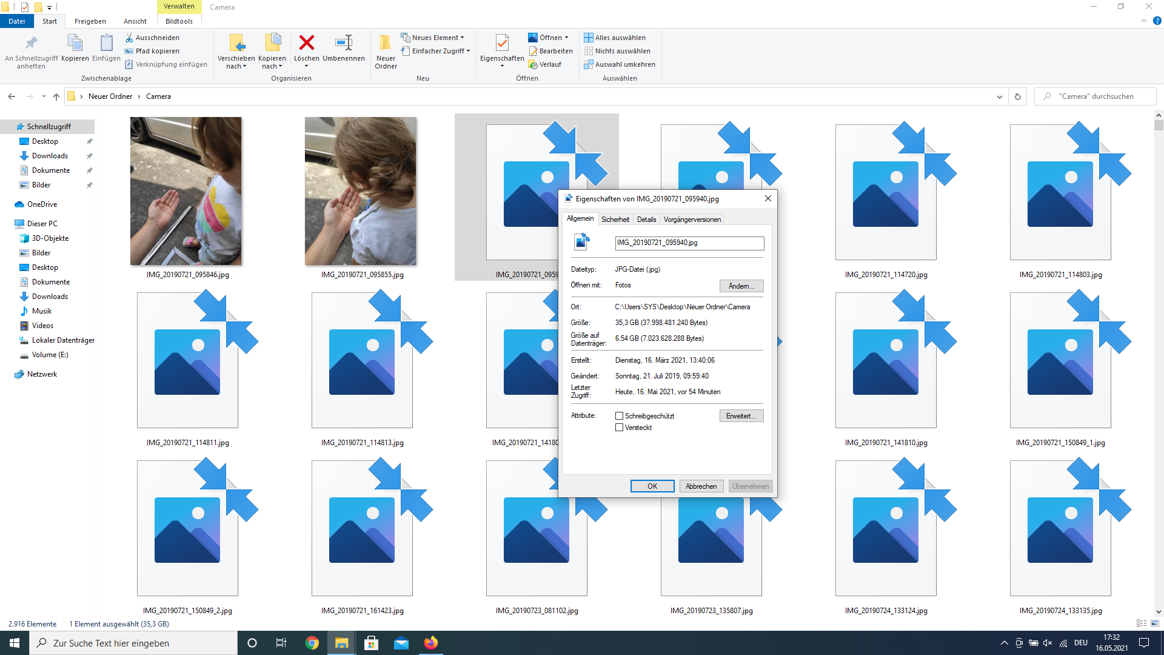Image resolution: width=1164 pixels, height=655 pixels.
Task: Switch to large thumbnails view icon
Action: click(1155, 623)
